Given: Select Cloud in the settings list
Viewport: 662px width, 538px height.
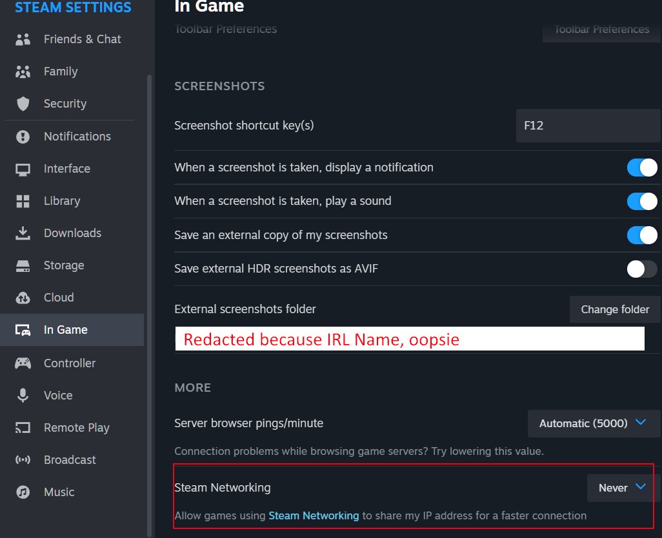Looking at the screenshot, I should click(72, 298).
